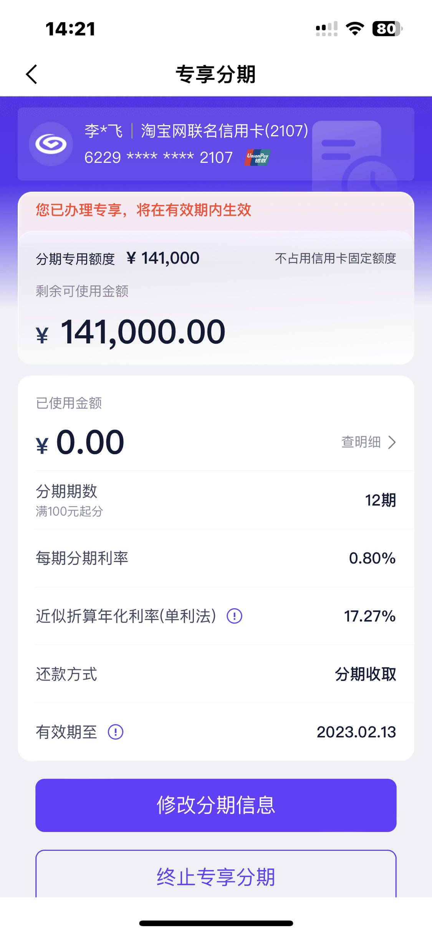Tap the back arrow icon
The height and width of the screenshot is (935, 432).
31,74
